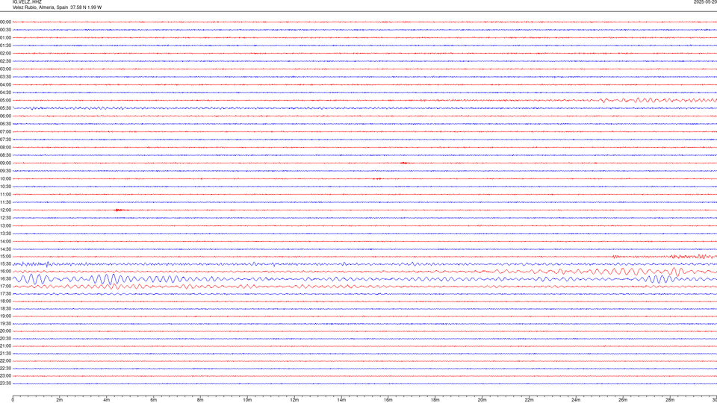The width and height of the screenshot is (717, 403).
Task: Select the 22m axis tick label
Action: [529, 400]
